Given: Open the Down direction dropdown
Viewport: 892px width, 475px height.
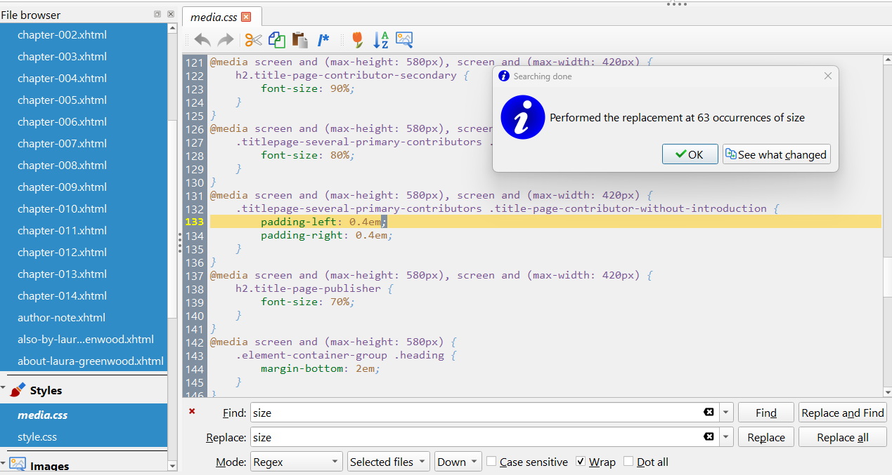Looking at the screenshot, I should pos(458,462).
